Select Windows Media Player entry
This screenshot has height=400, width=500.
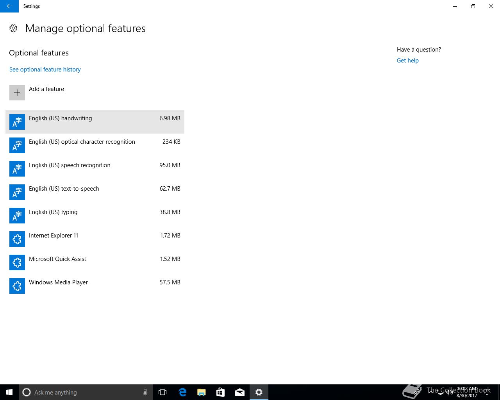[95, 286]
